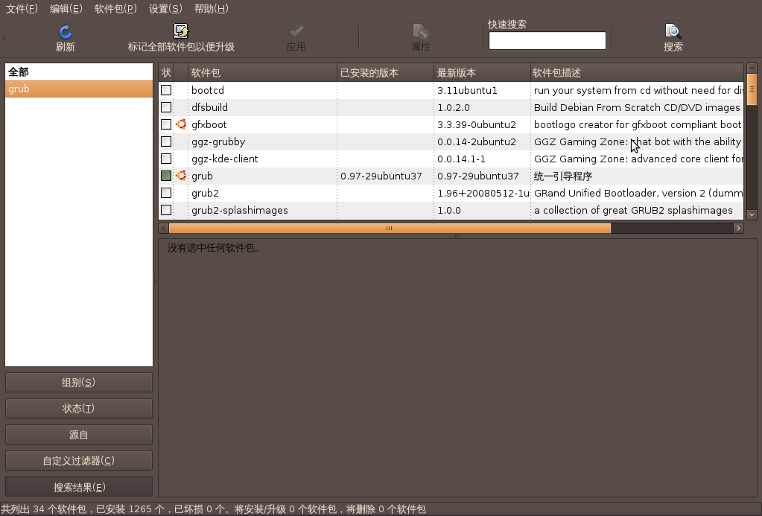Click grub installed version 0.97-29ubuntu37 cell

pos(381,176)
